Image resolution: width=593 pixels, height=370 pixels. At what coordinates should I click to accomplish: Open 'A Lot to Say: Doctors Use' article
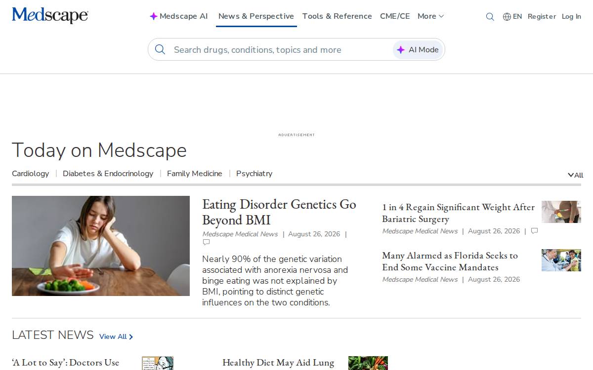click(x=66, y=363)
